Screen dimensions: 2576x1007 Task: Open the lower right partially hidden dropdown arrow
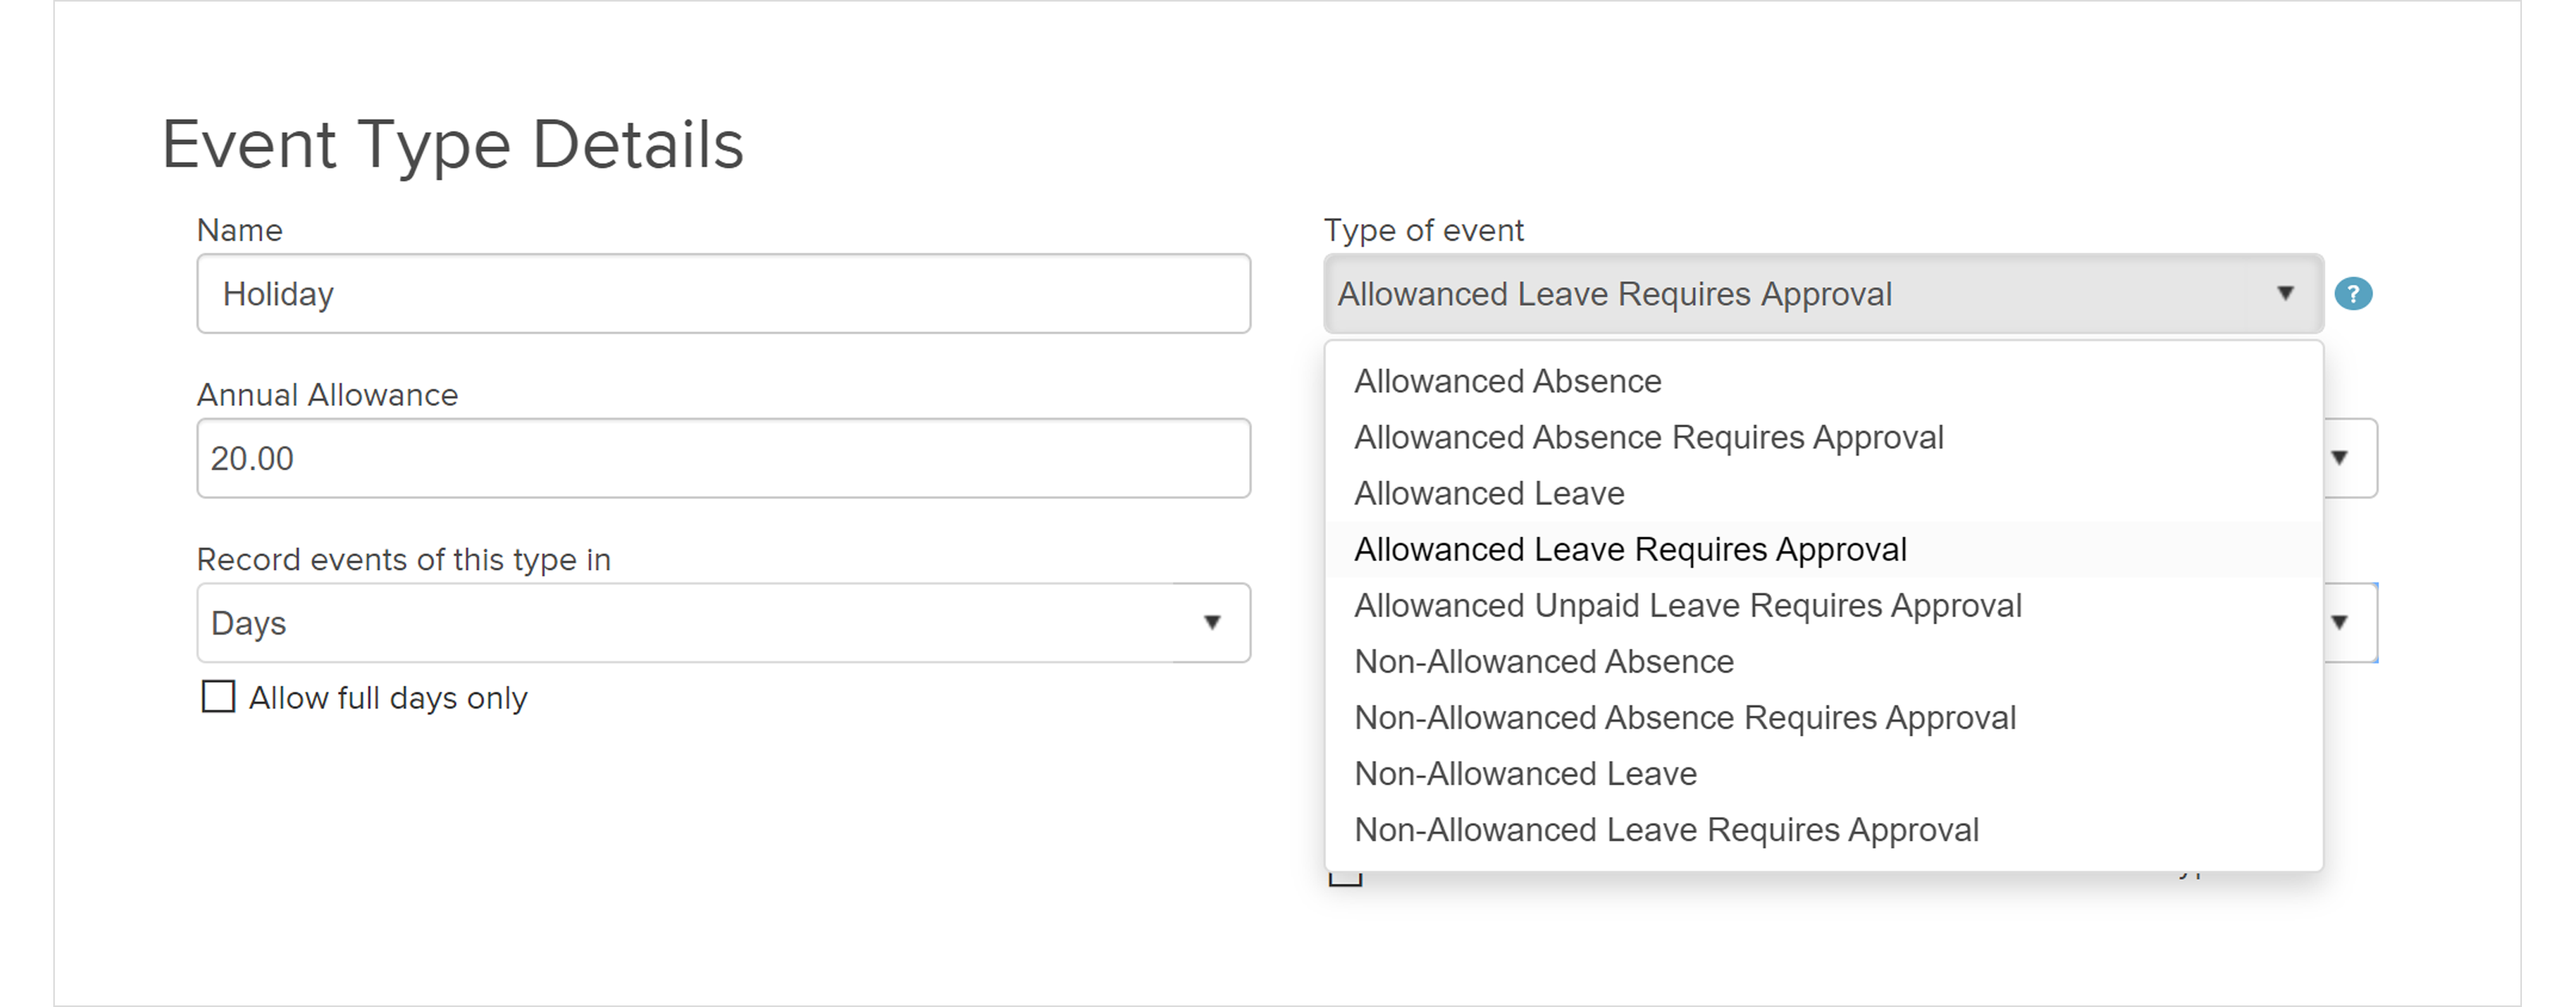pos(2340,623)
